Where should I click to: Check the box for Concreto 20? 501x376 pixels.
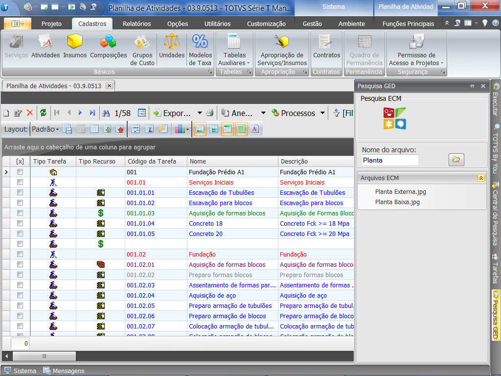pos(20,234)
